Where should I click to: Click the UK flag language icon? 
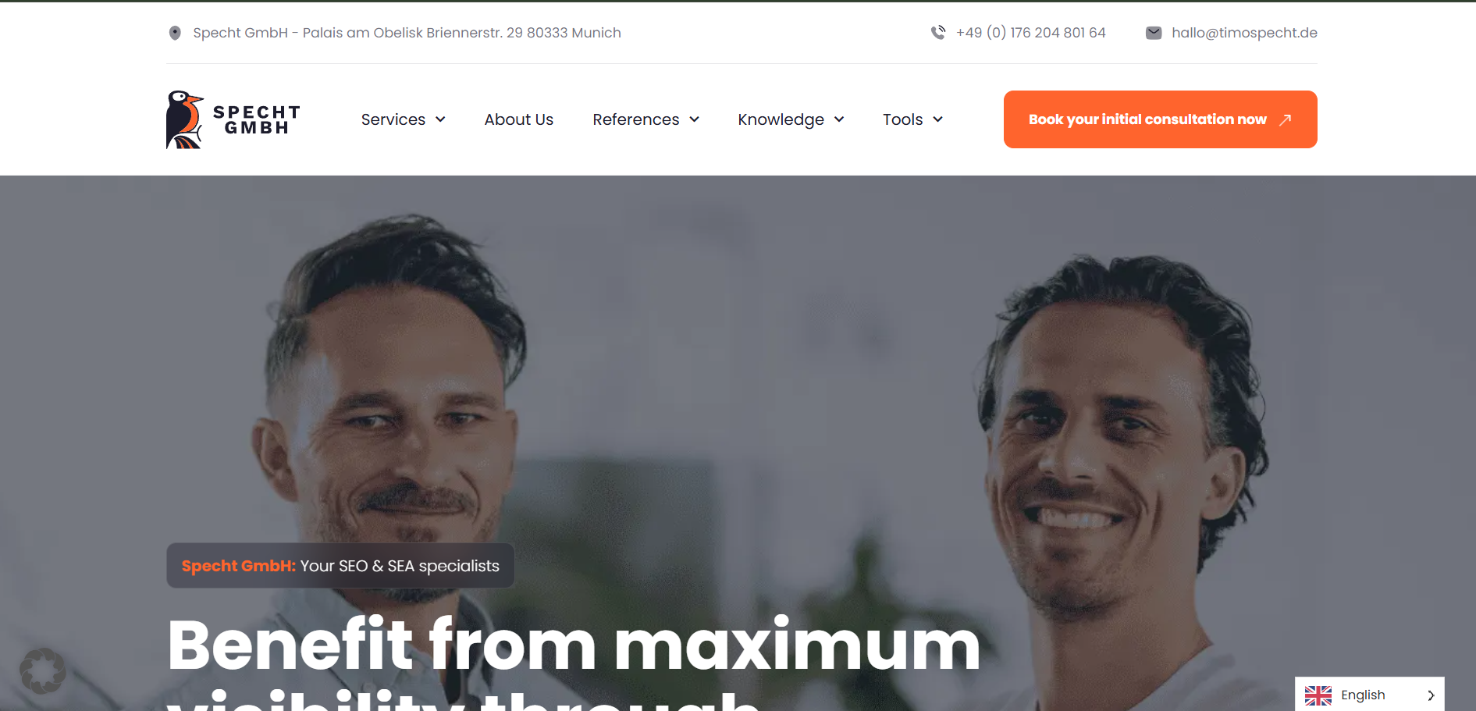click(x=1318, y=695)
